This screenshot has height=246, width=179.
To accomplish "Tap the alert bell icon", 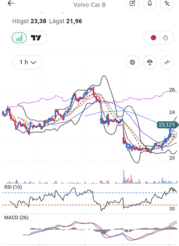I will [150, 3].
